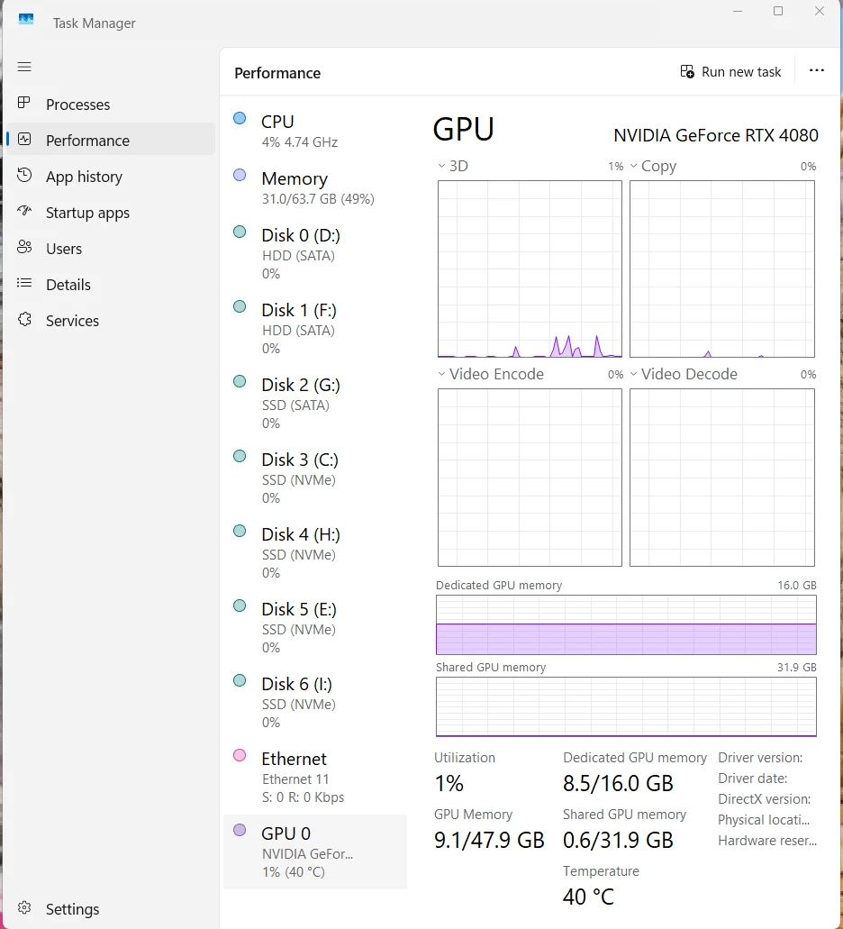The image size is (843, 929).
Task: Click the 3D utilization graph
Action: (x=530, y=269)
